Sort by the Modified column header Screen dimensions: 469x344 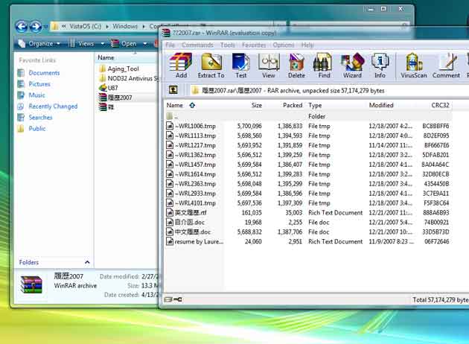pyautogui.click(x=381, y=105)
